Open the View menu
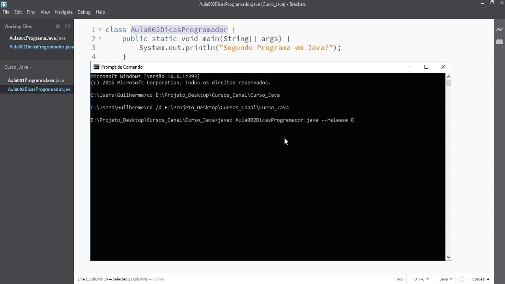 click(45, 12)
